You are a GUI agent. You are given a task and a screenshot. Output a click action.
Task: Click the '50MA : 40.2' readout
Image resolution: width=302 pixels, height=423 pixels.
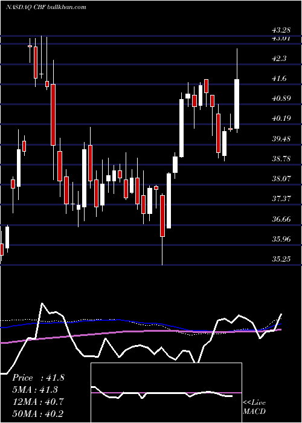click(38, 413)
